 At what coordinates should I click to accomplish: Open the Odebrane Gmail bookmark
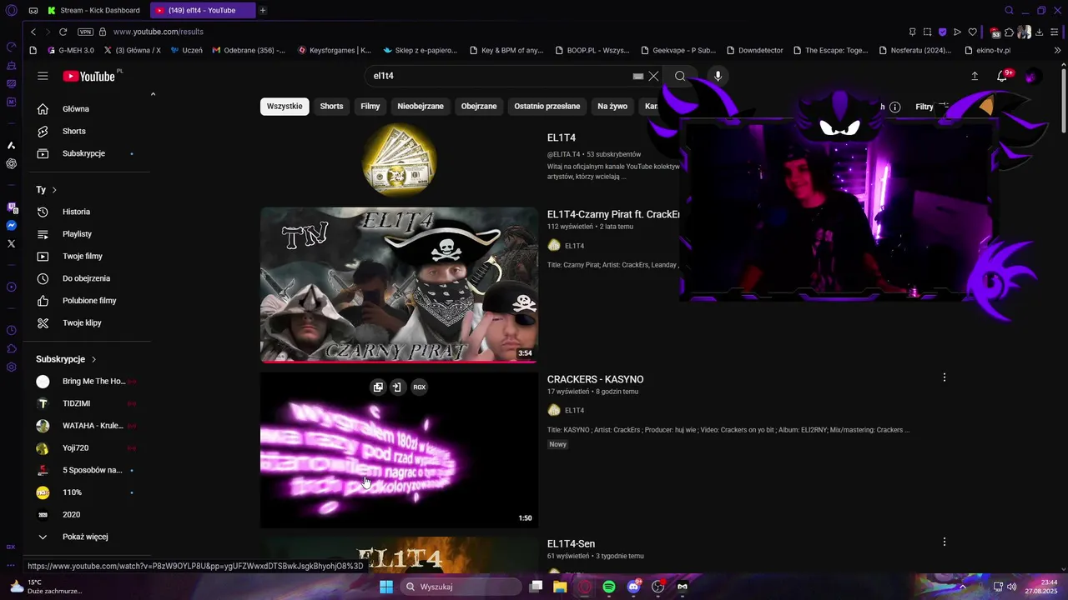(x=249, y=50)
